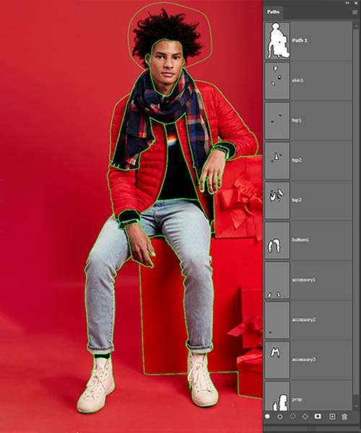Collapse the panel with double-arrow icon
This screenshot has width=361, height=433.
point(347,3)
